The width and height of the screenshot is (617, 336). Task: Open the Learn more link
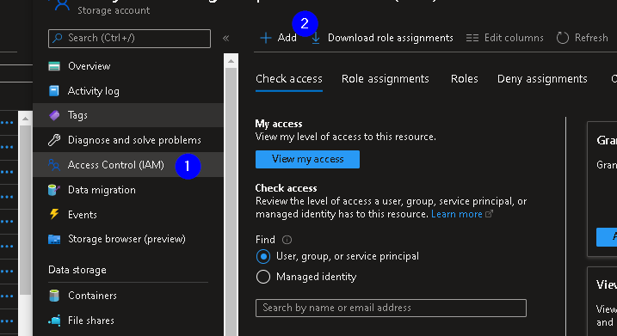tap(456, 214)
